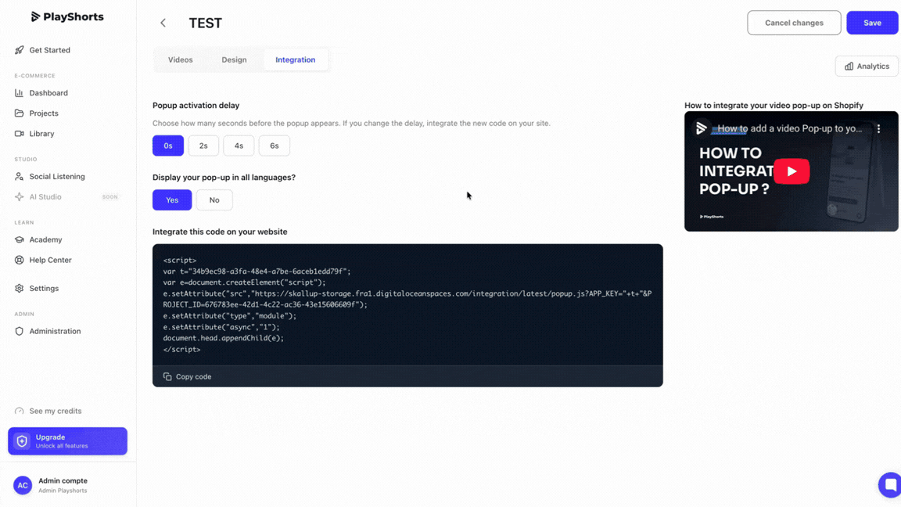Open YouTube video options three-dot menu

tap(878, 129)
